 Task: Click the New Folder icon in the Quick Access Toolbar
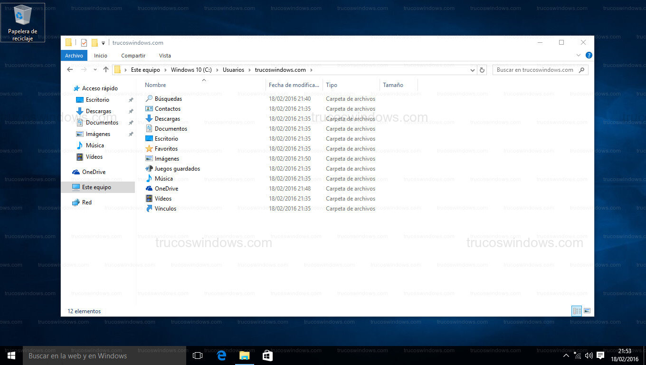(94, 43)
